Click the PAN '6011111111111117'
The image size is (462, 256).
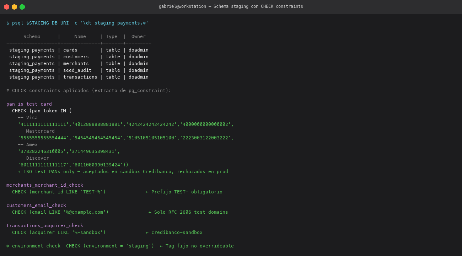43,165
